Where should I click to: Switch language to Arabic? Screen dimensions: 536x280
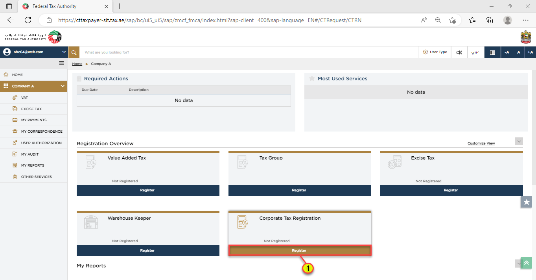click(x=476, y=52)
